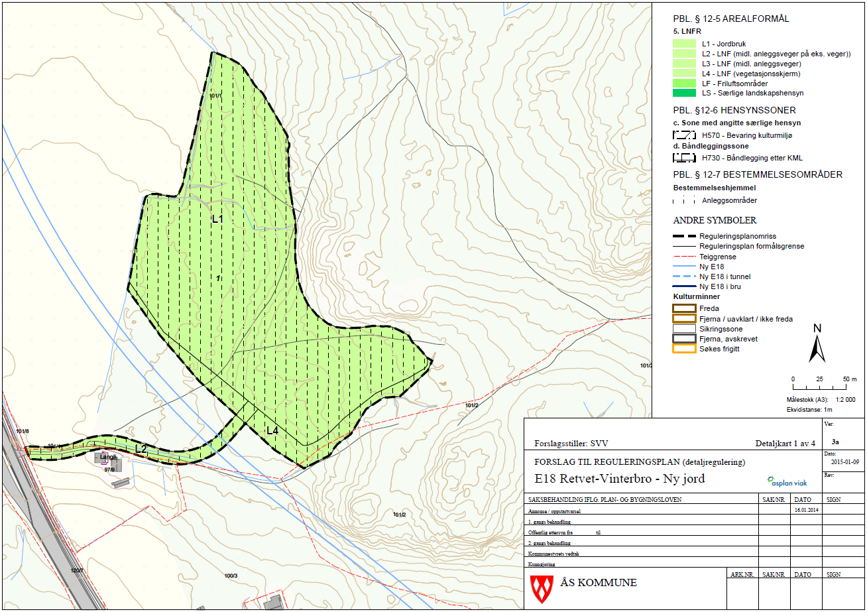Click the L2 area label on the map

141,449
